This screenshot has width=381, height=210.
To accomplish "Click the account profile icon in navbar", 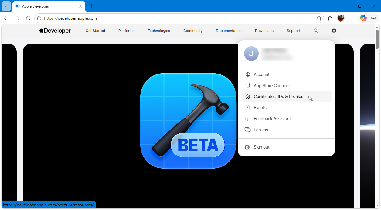I will pos(334,31).
